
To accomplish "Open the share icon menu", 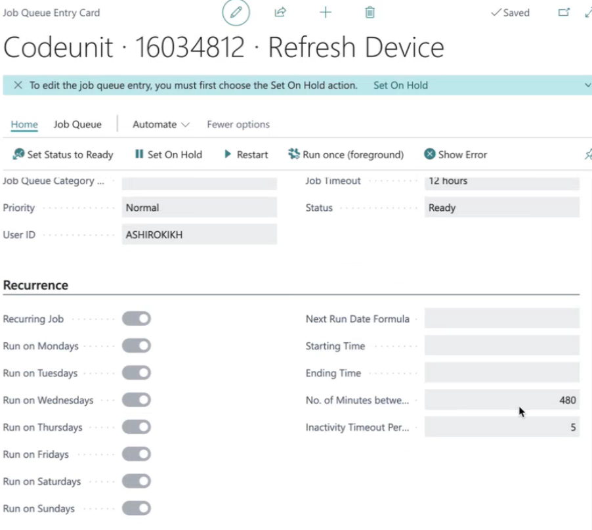I will [x=280, y=12].
